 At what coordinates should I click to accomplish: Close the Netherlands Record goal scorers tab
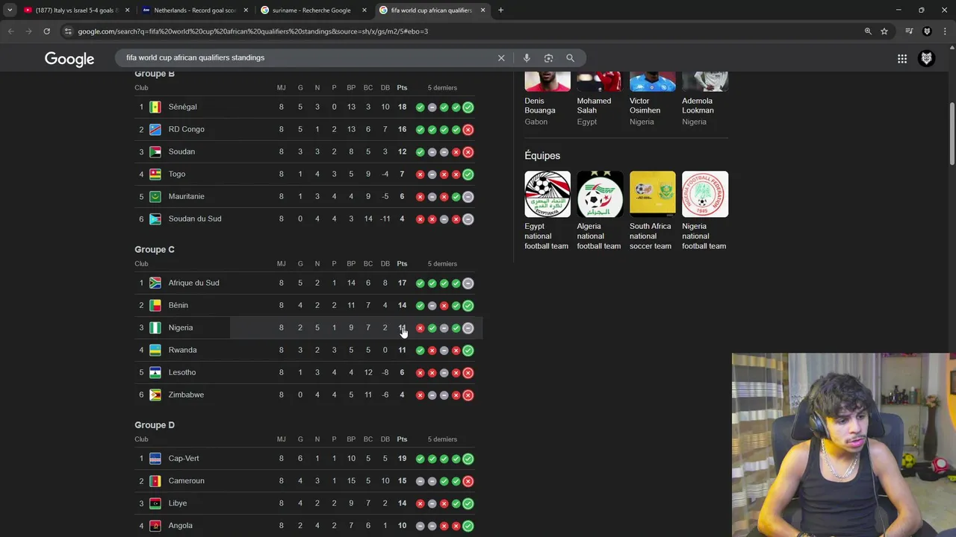click(246, 10)
